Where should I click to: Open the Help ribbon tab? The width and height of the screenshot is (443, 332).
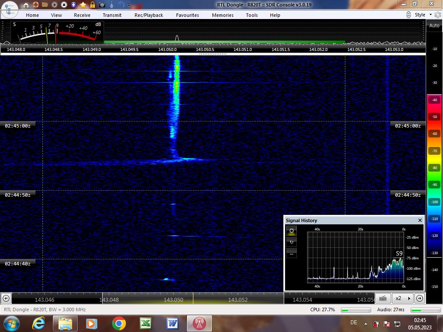[275, 15]
